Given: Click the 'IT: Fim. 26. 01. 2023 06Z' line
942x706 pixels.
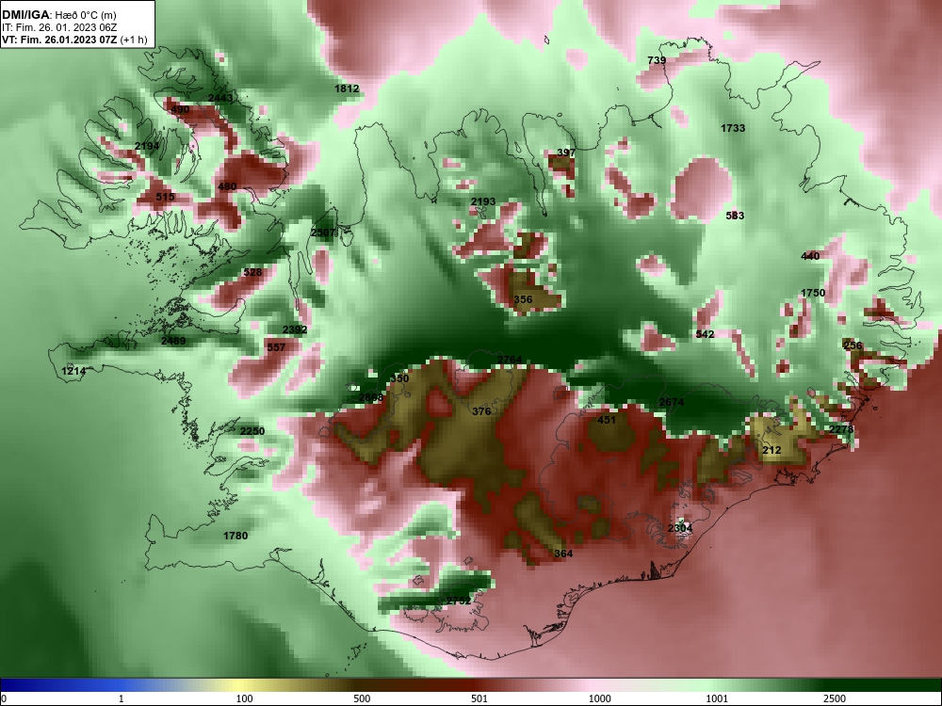Looking at the screenshot, I should (x=57, y=27).
